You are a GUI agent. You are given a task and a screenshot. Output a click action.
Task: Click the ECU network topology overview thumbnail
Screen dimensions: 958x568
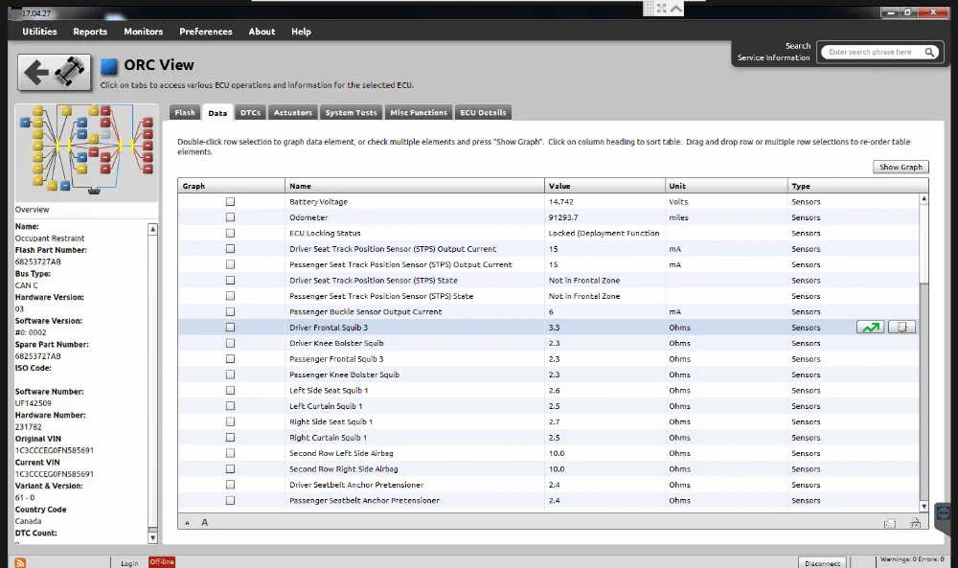click(86, 151)
